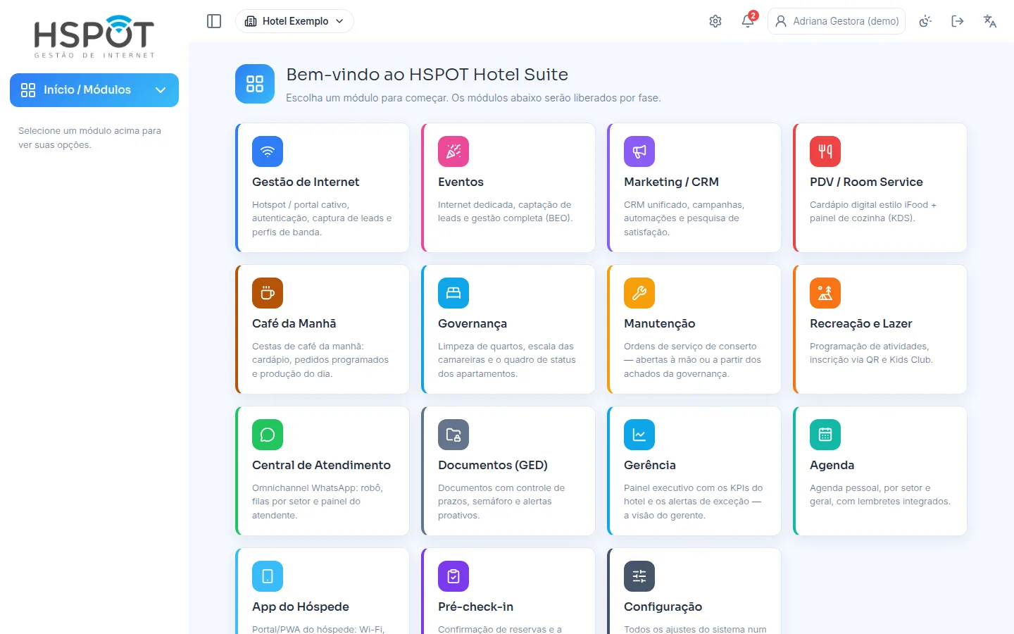The height and width of the screenshot is (634, 1014).
Task: Click the blue modules header icon
Action: pyautogui.click(x=255, y=84)
